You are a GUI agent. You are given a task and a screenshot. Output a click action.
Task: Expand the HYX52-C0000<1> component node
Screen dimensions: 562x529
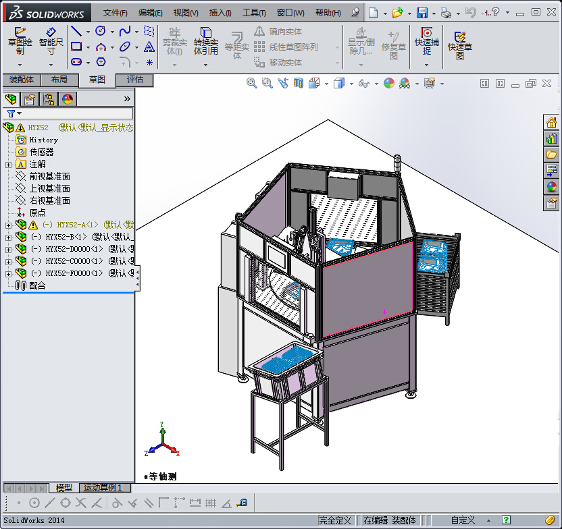(8, 262)
